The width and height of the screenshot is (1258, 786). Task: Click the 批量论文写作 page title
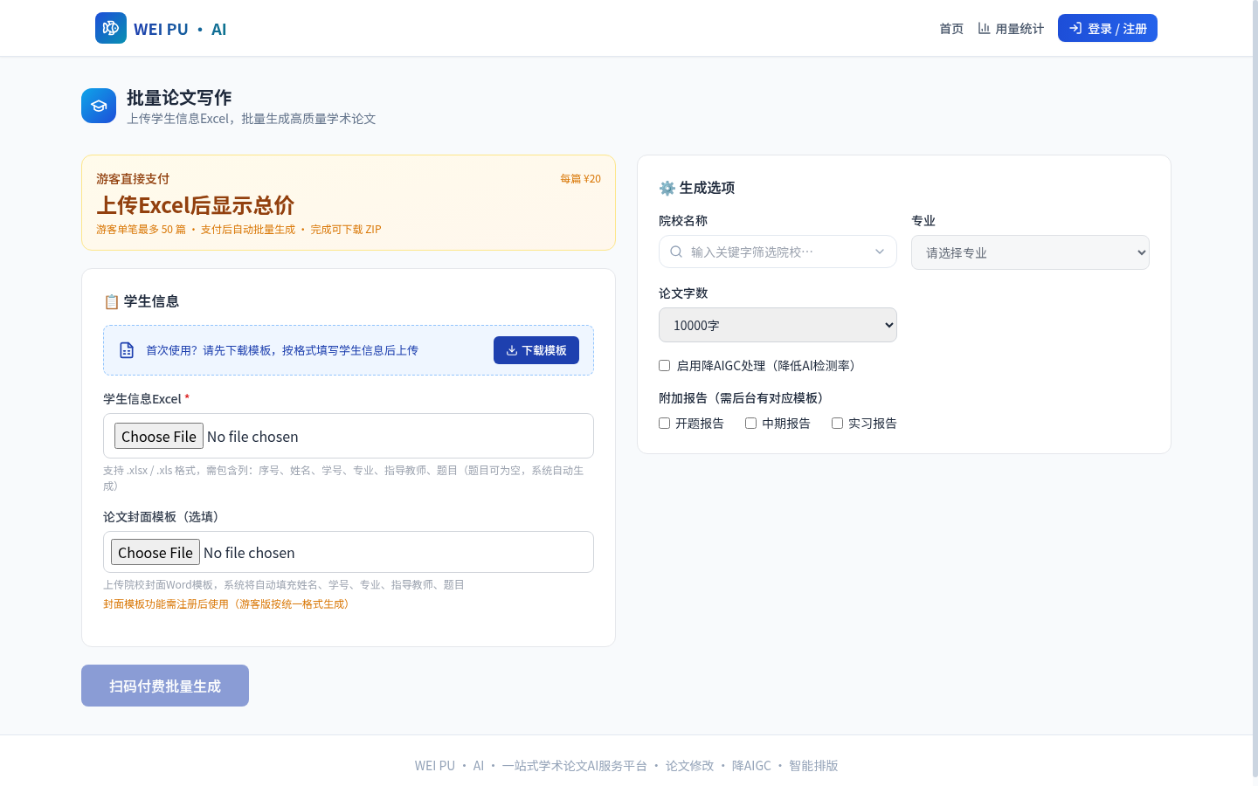pyautogui.click(x=179, y=97)
